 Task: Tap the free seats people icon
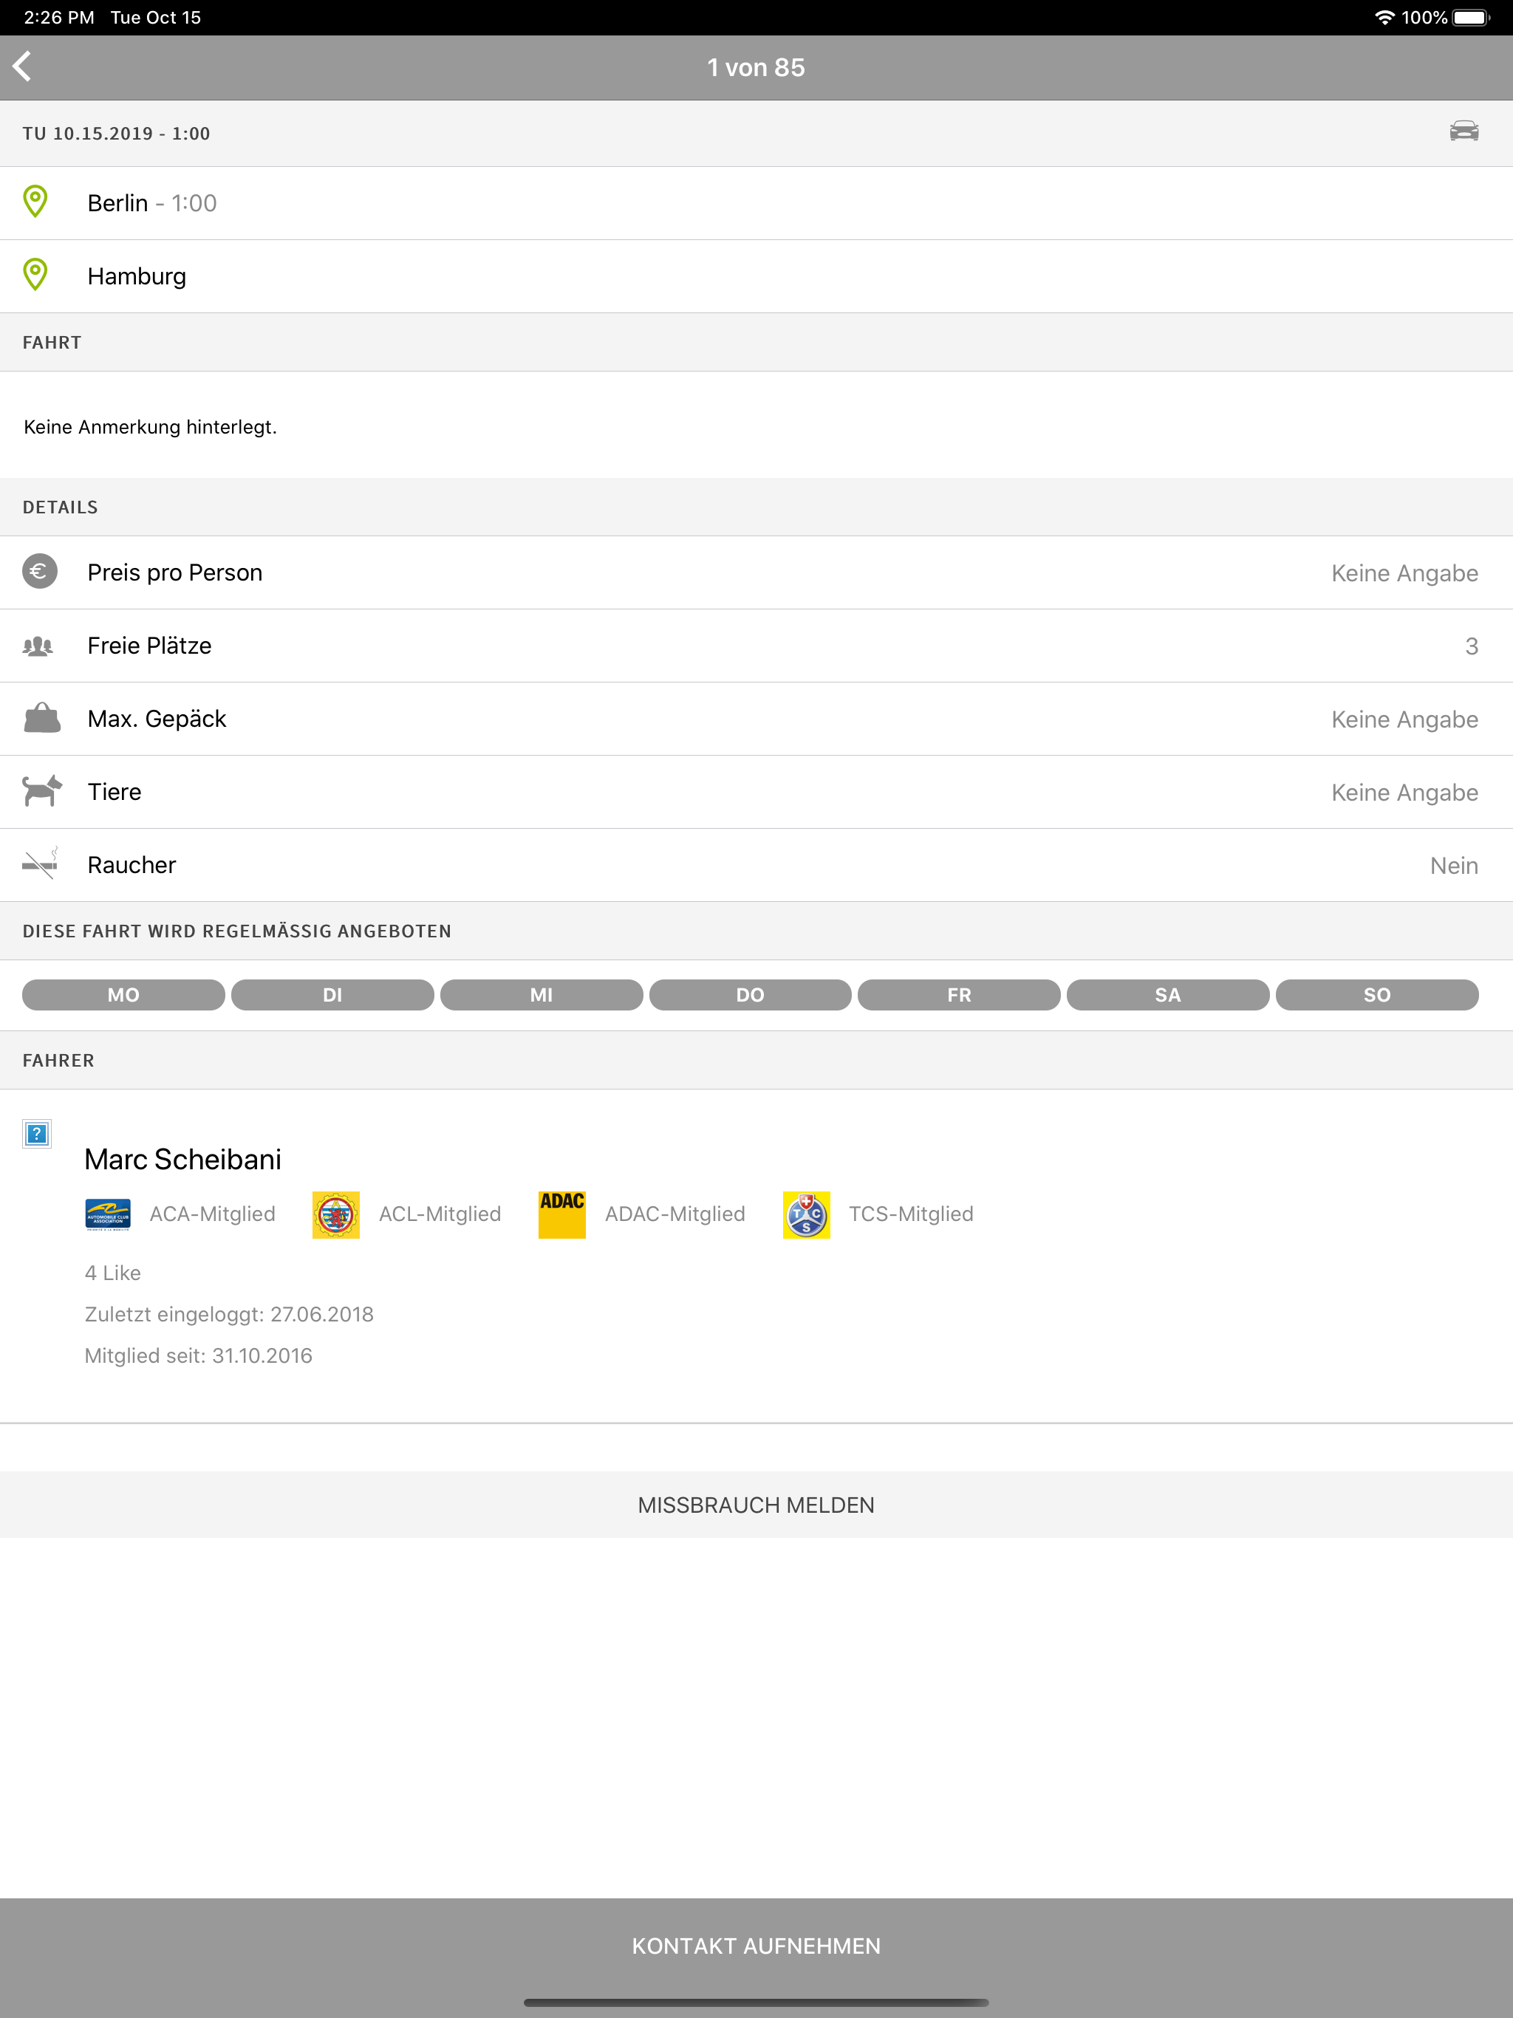click(38, 646)
